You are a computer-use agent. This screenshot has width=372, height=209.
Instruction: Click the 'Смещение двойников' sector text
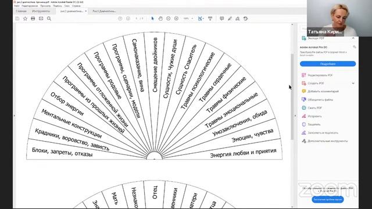(x=155, y=64)
